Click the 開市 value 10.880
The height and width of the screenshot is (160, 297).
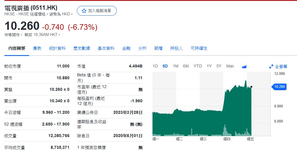63,78
